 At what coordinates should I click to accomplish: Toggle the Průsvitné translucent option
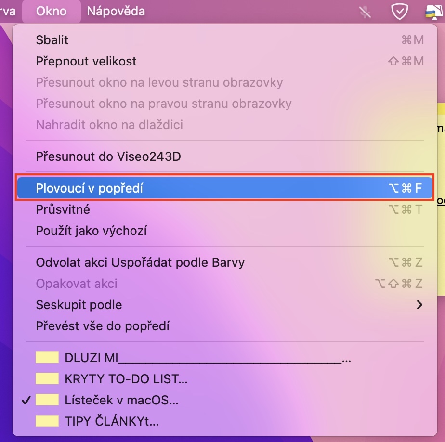63,209
